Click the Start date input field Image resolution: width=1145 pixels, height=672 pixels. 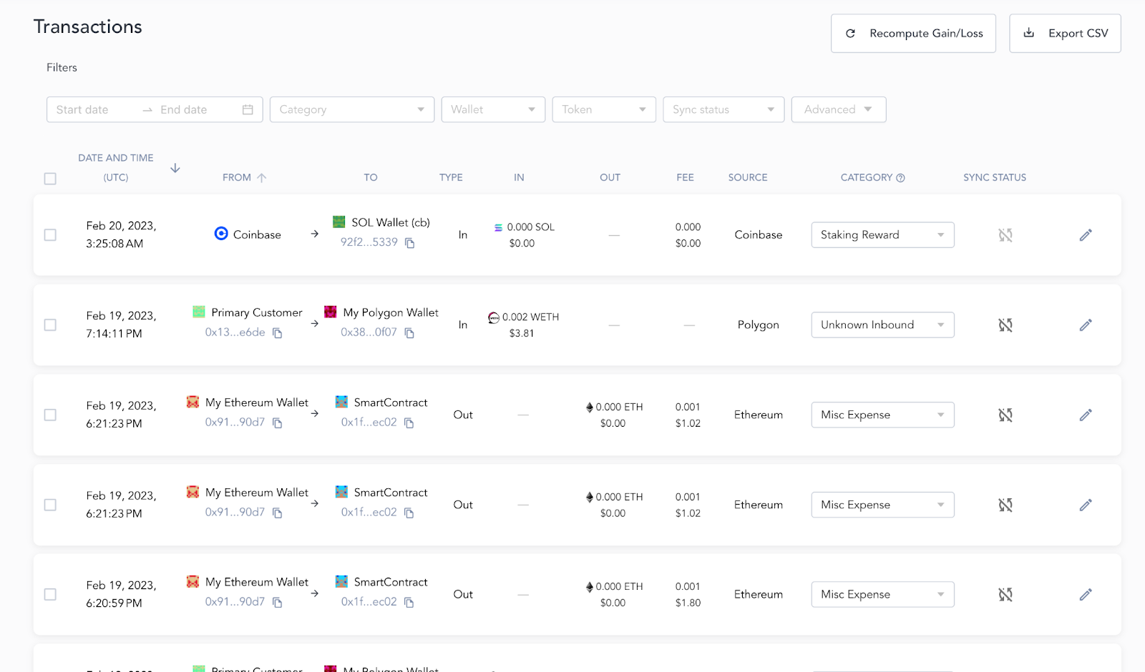pyautogui.click(x=93, y=109)
